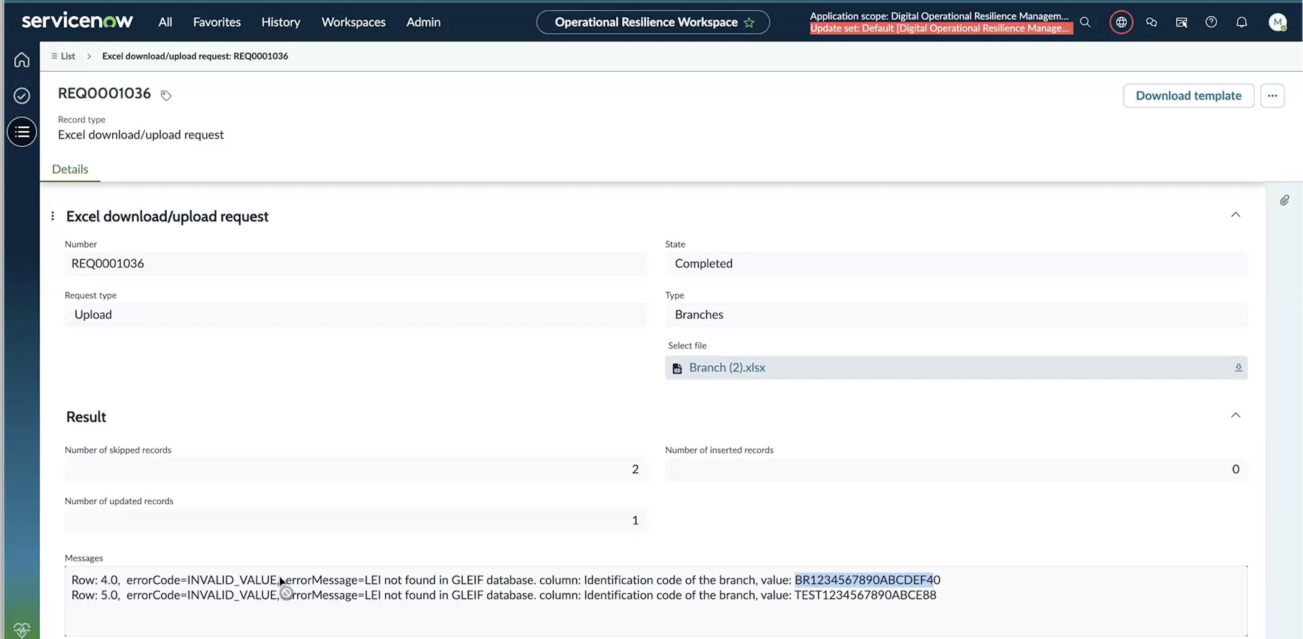Click the tag icon next to REQ0001036
1303x639 pixels.
(x=166, y=95)
